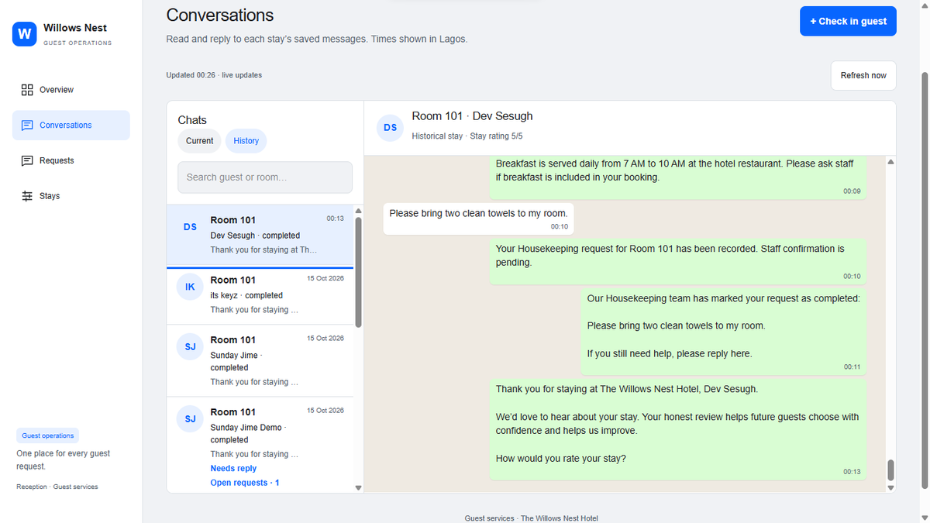Click the 'Breakfast is served daily' message
930x523 pixels.
tap(678, 177)
